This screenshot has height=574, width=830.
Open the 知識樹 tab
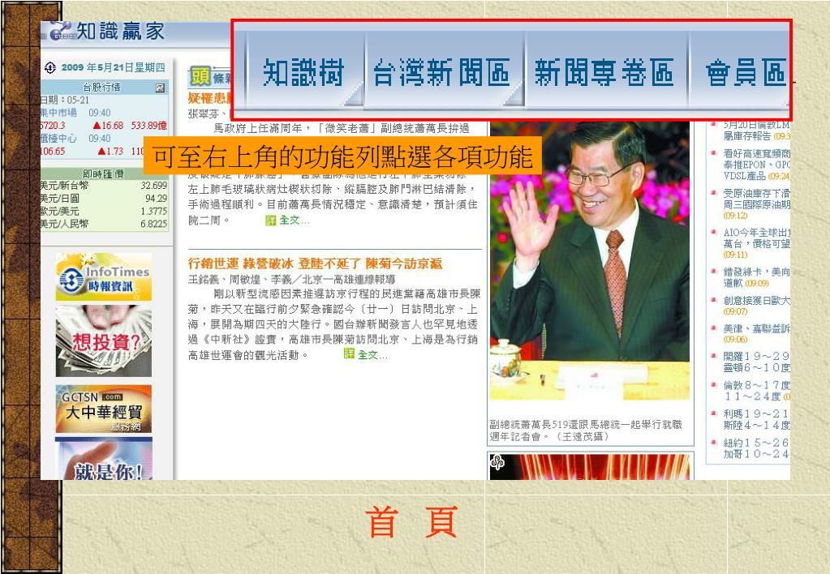pos(304,71)
